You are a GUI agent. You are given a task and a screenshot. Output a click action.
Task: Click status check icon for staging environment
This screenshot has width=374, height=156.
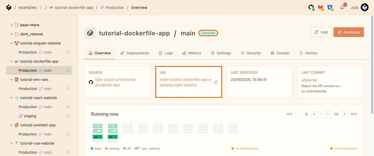tap(68, 116)
